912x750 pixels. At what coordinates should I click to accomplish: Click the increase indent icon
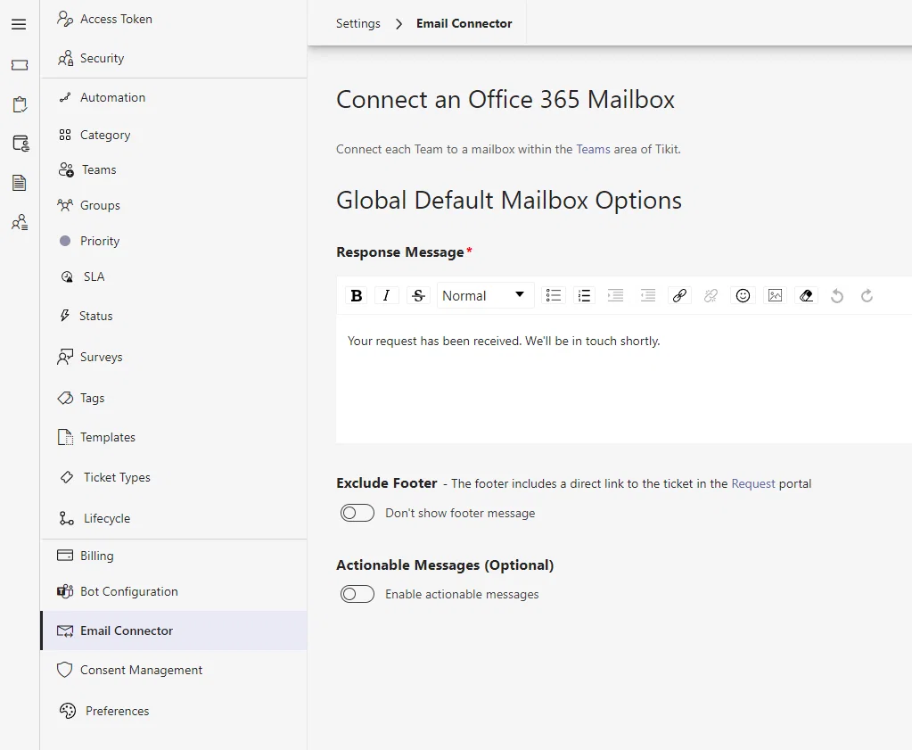[x=615, y=295]
